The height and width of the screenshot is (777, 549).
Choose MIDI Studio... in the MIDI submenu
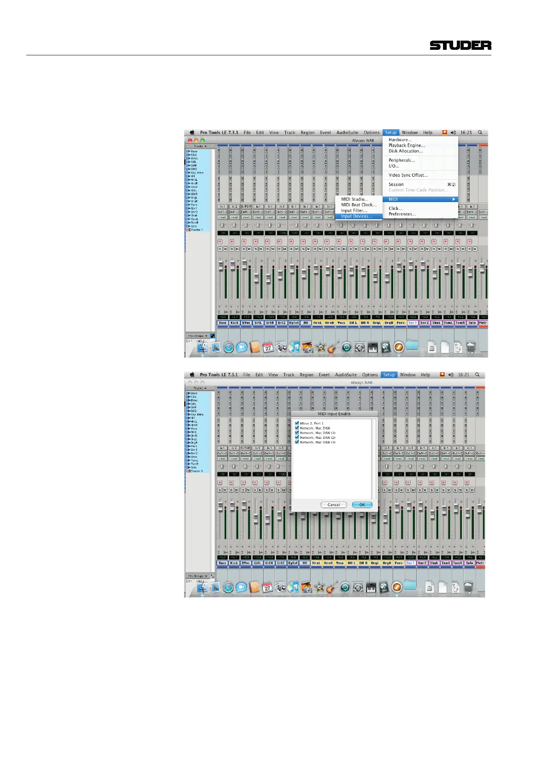tap(358, 199)
